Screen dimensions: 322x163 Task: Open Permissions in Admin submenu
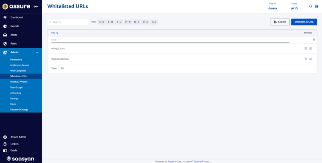click(x=16, y=60)
